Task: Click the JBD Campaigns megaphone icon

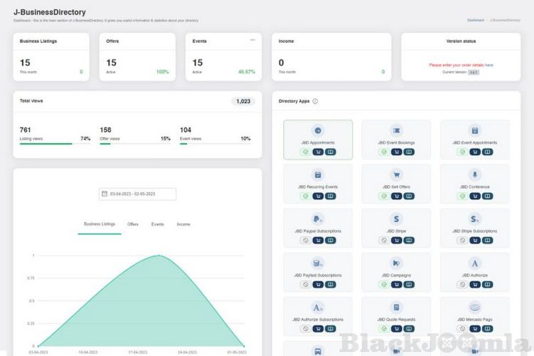Action: pyautogui.click(x=396, y=262)
